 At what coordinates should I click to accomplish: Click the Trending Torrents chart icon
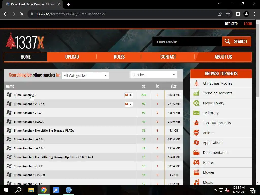coord(197,93)
